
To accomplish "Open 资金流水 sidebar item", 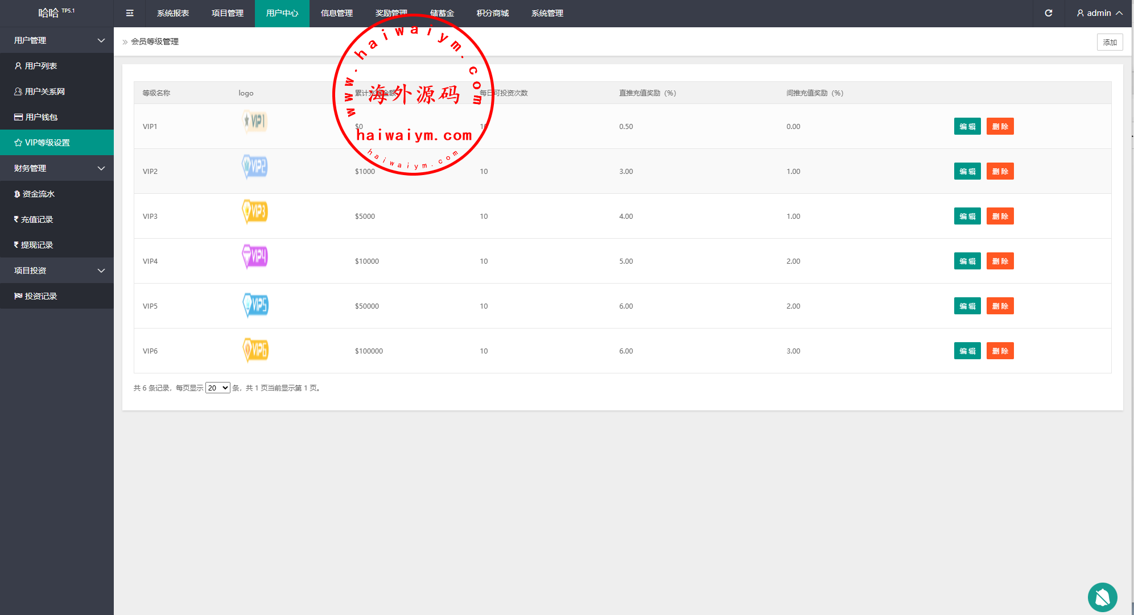I will point(38,194).
